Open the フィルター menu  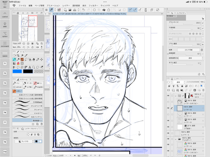click(x=93, y=5)
